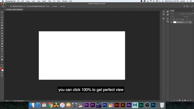Click the Search icon in the options bar
Image resolution: width=194 pixels, height=109 pixels.
[x=184, y=6]
